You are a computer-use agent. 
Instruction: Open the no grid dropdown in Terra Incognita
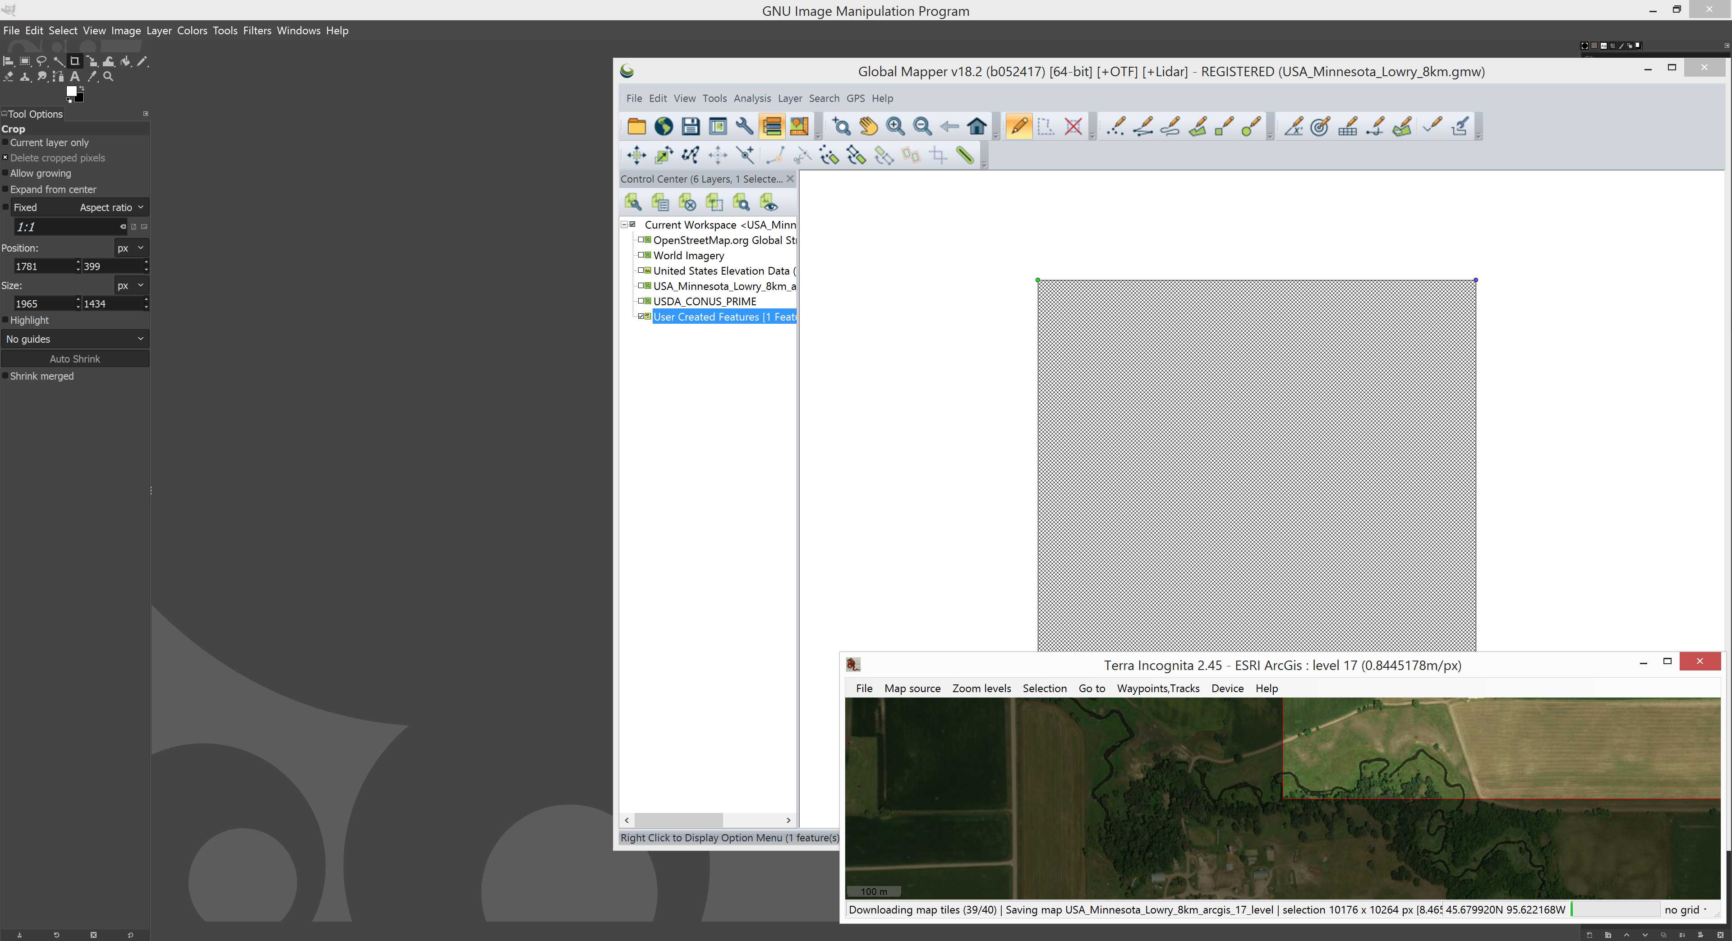(x=1686, y=909)
